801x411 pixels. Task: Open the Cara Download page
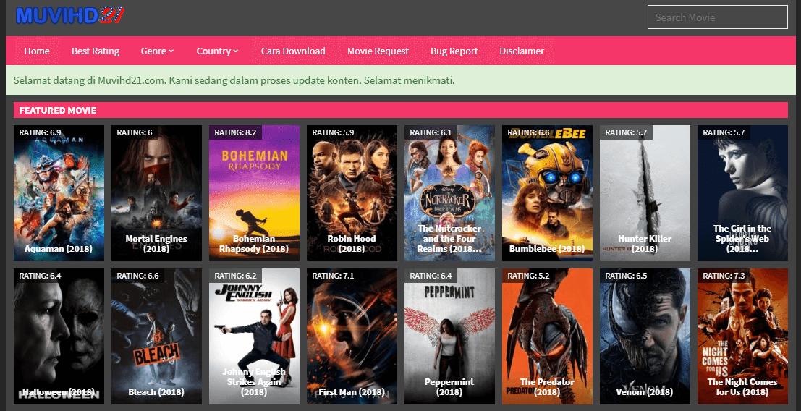click(x=293, y=51)
